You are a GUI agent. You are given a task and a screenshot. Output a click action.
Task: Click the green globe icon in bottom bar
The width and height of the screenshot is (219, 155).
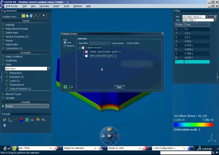pos(14,148)
